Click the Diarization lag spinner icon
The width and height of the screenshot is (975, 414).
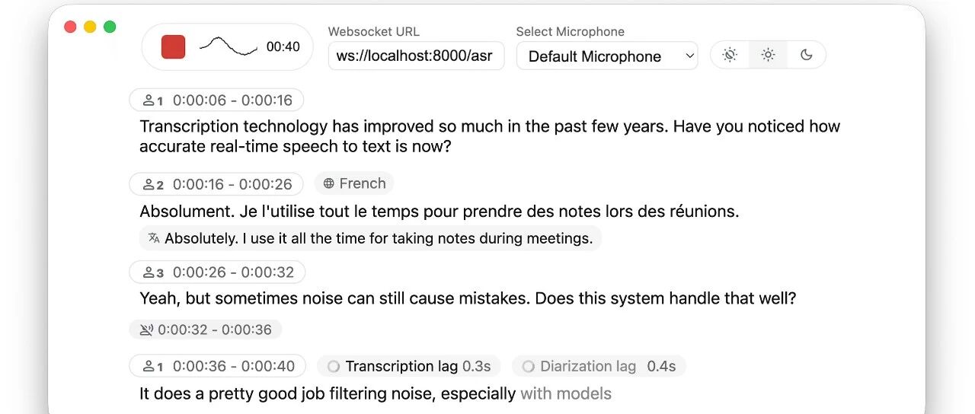[x=528, y=367]
